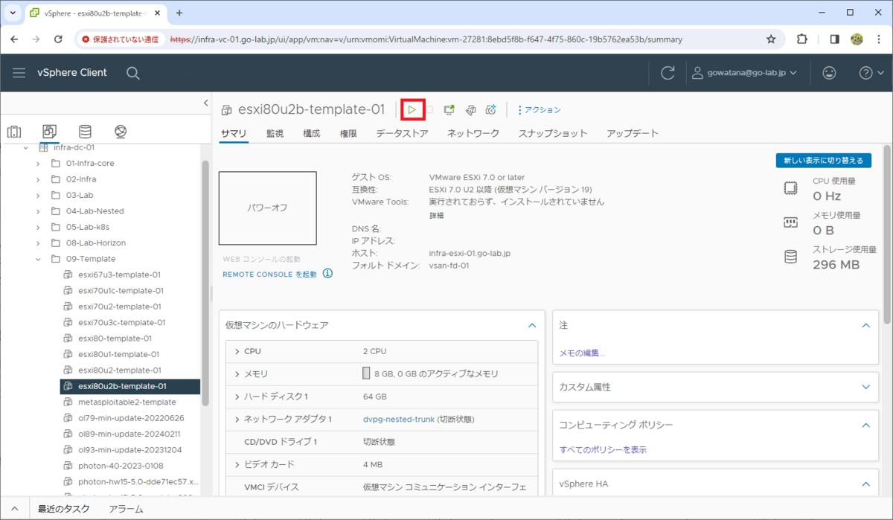Expand the ネットワーク アダプタ 1 row
893x520 pixels.
(x=237, y=420)
